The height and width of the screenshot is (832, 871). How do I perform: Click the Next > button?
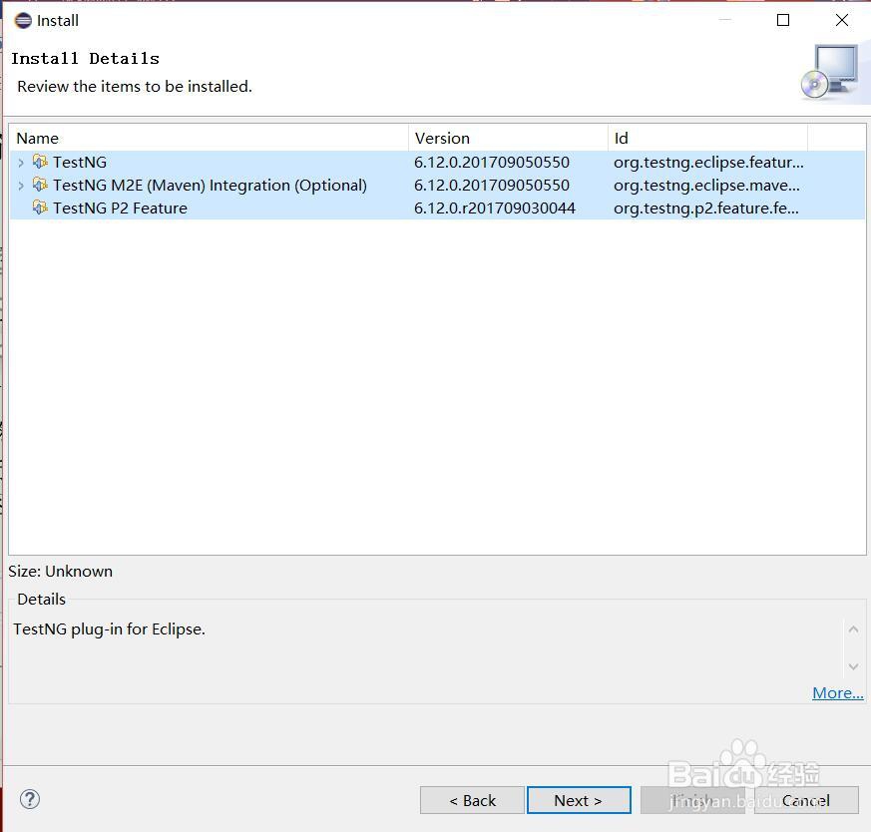[x=579, y=800]
